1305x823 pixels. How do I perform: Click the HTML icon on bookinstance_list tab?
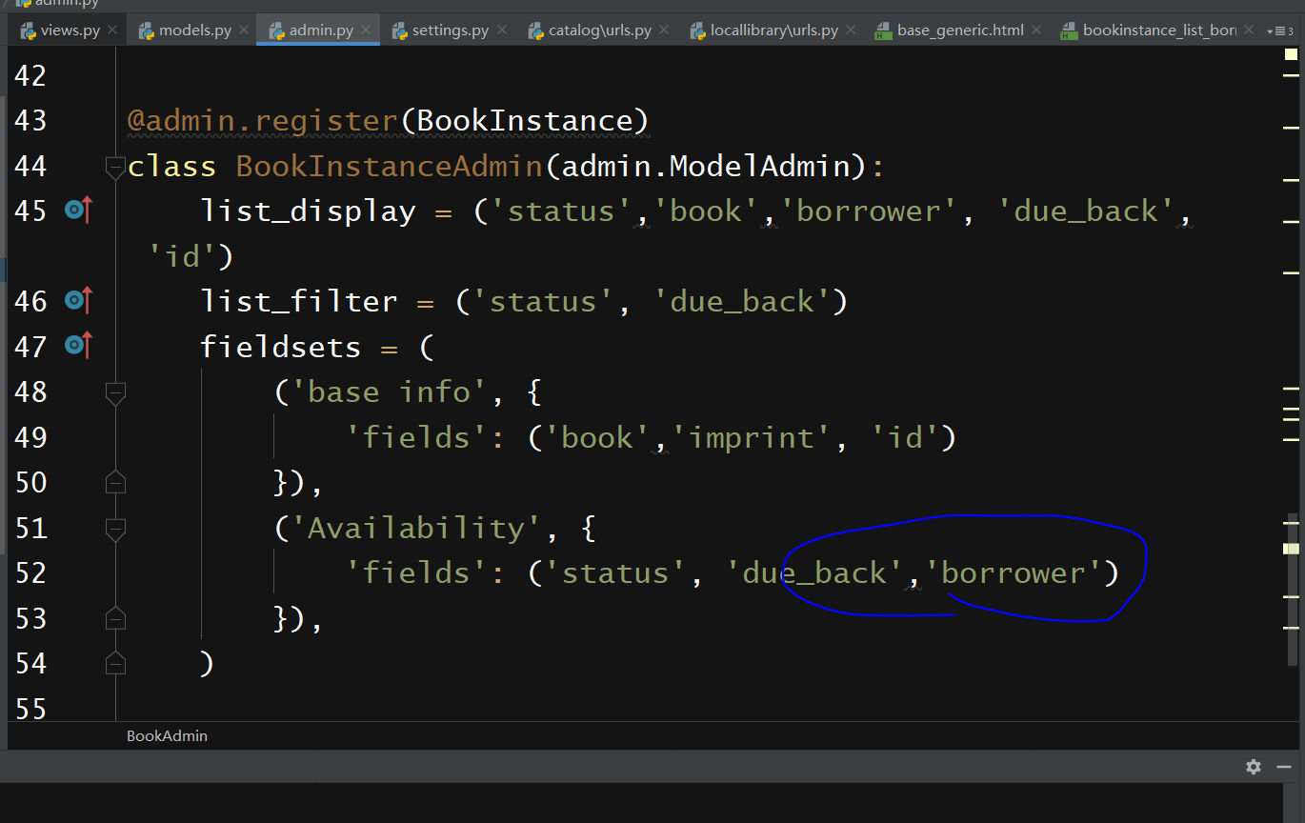point(1070,30)
